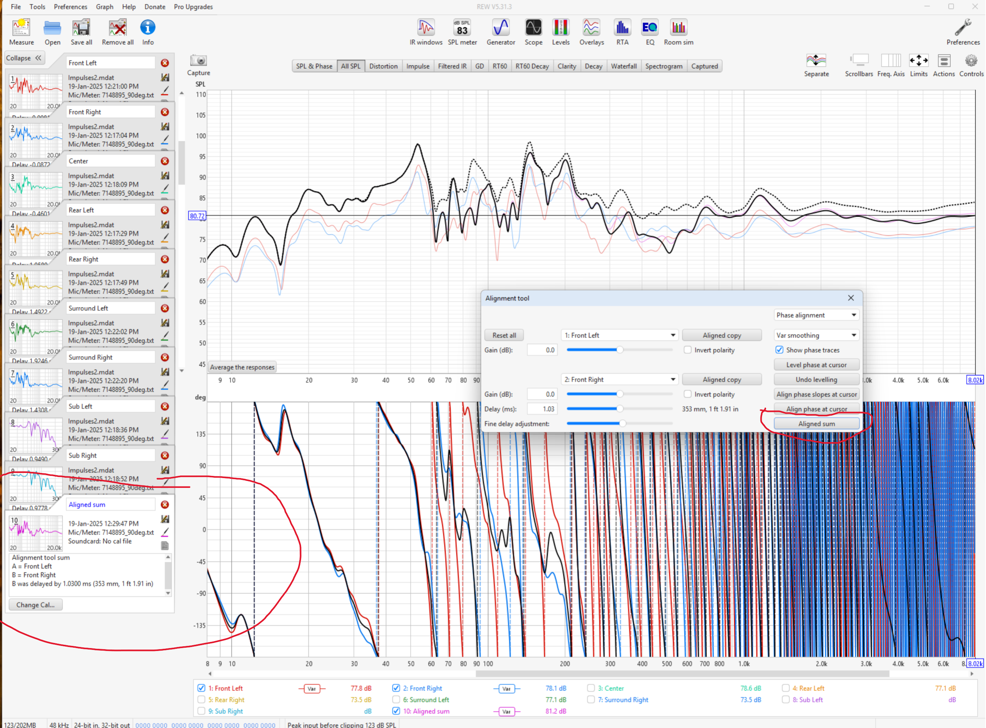The height and width of the screenshot is (728, 986).
Task: Switch to the Spectrogram tab
Action: [664, 66]
